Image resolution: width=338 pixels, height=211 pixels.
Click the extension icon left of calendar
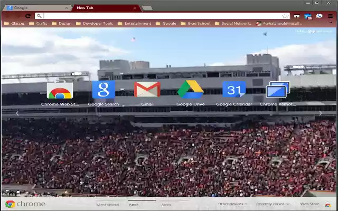pos(296,16)
